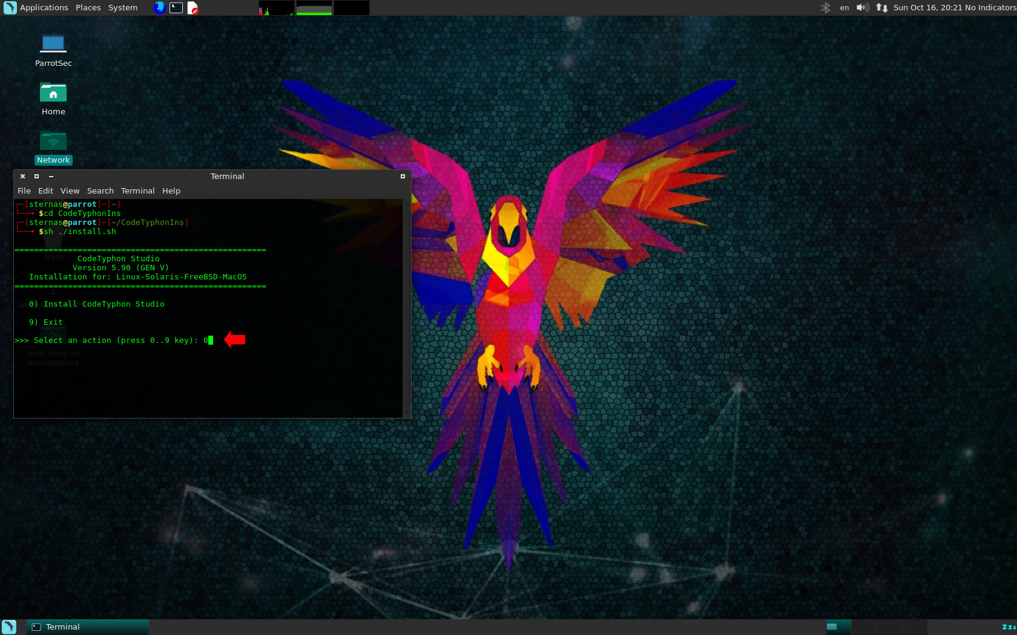Open the Applications menu
Image resolution: width=1017 pixels, height=635 pixels.
tap(44, 8)
